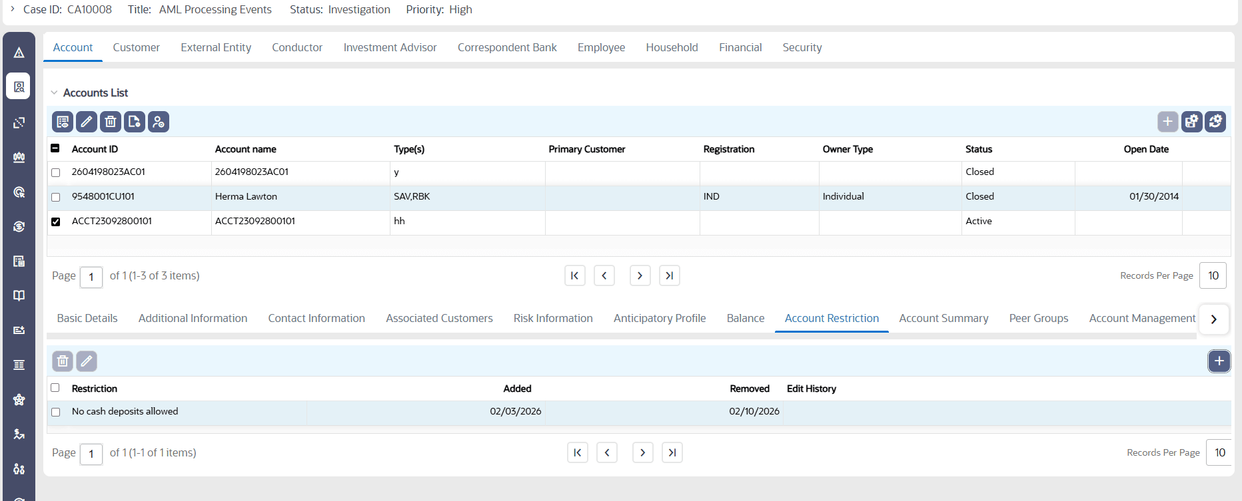Open the Correspondent Bank tab

(x=507, y=47)
